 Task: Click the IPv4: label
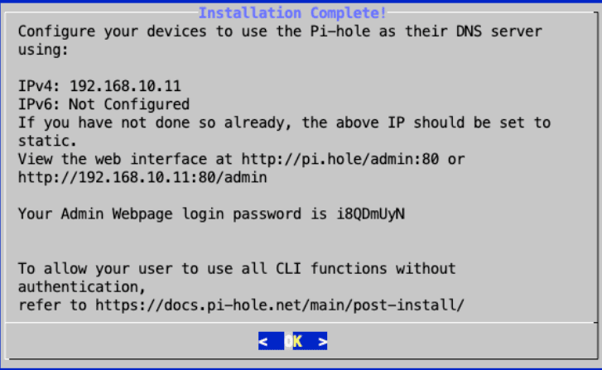pos(39,86)
